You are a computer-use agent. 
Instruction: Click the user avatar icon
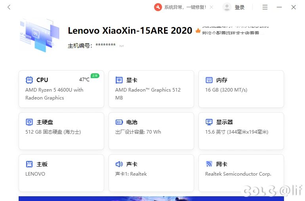[227, 7]
